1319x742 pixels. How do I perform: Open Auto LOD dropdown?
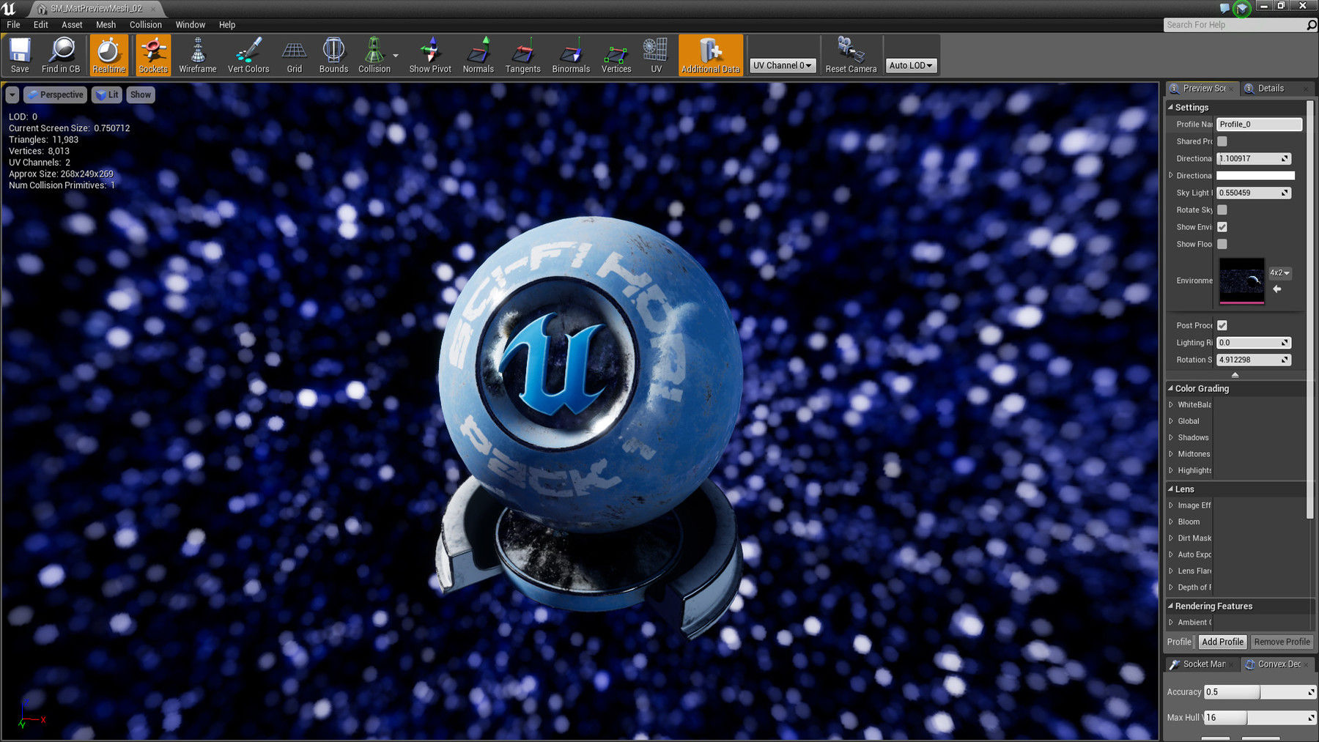pyautogui.click(x=911, y=65)
